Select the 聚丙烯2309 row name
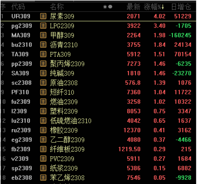 click(67, 64)
